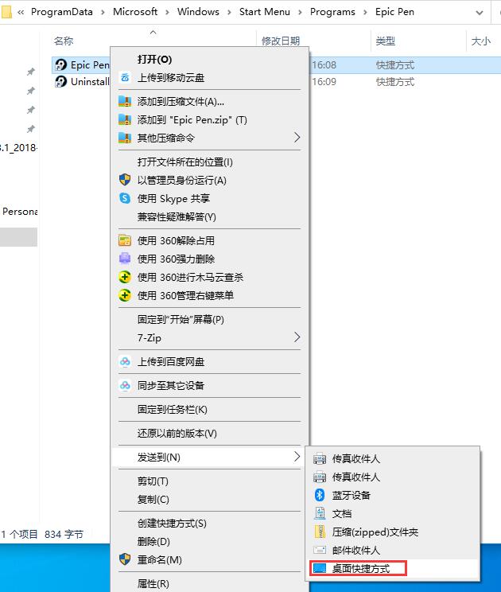Click the upload to mobile cloud icon
The height and width of the screenshot is (592, 501).
click(x=125, y=77)
